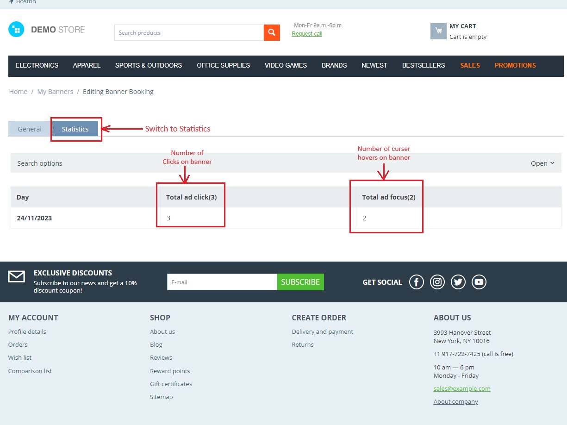Expand Search options with the Open chevron
Screen dimensions: 567x425
(542, 163)
